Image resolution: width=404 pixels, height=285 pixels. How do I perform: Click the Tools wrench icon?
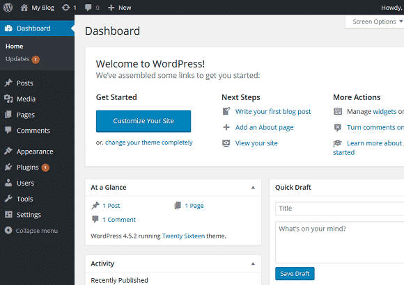click(x=8, y=199)
